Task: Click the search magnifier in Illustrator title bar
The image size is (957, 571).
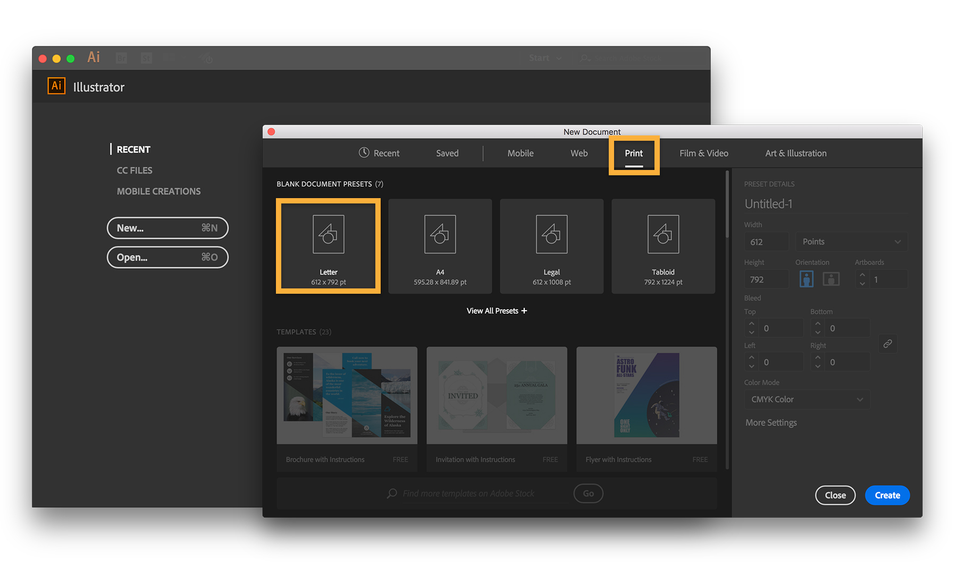Action: (x=585, y=58)
